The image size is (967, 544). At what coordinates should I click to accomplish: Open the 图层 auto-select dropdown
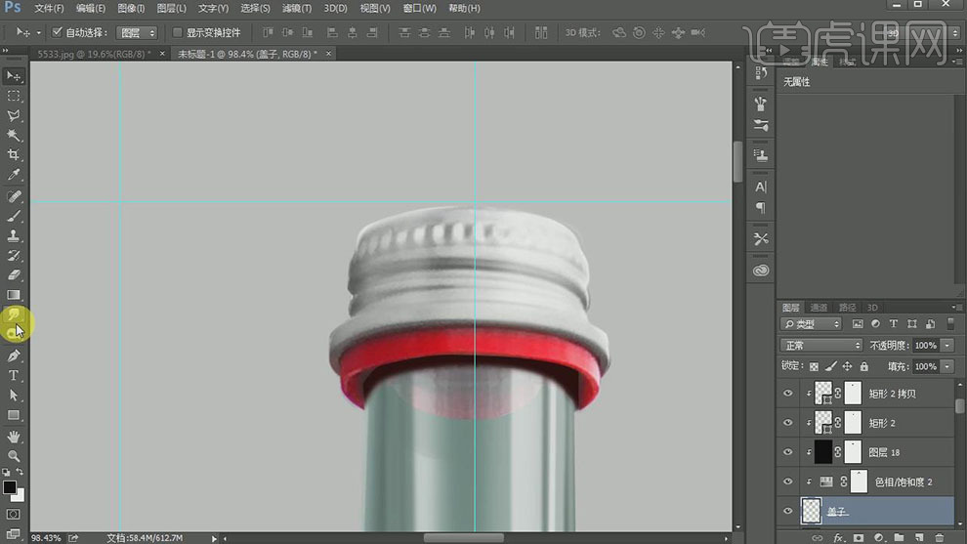click(x=137, y=32)
